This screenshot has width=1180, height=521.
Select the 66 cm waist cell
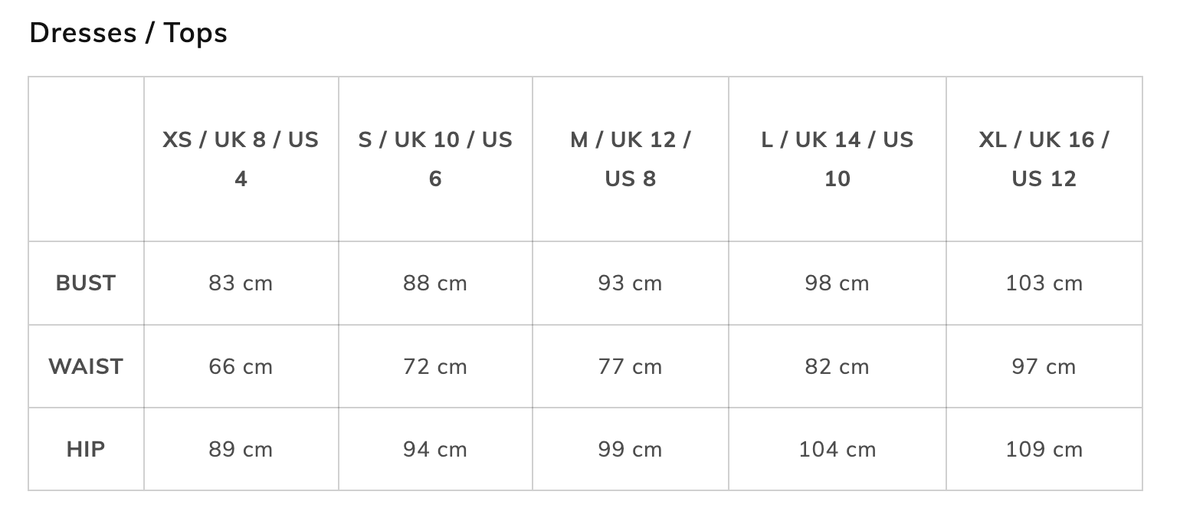click(x=241, y=366)
